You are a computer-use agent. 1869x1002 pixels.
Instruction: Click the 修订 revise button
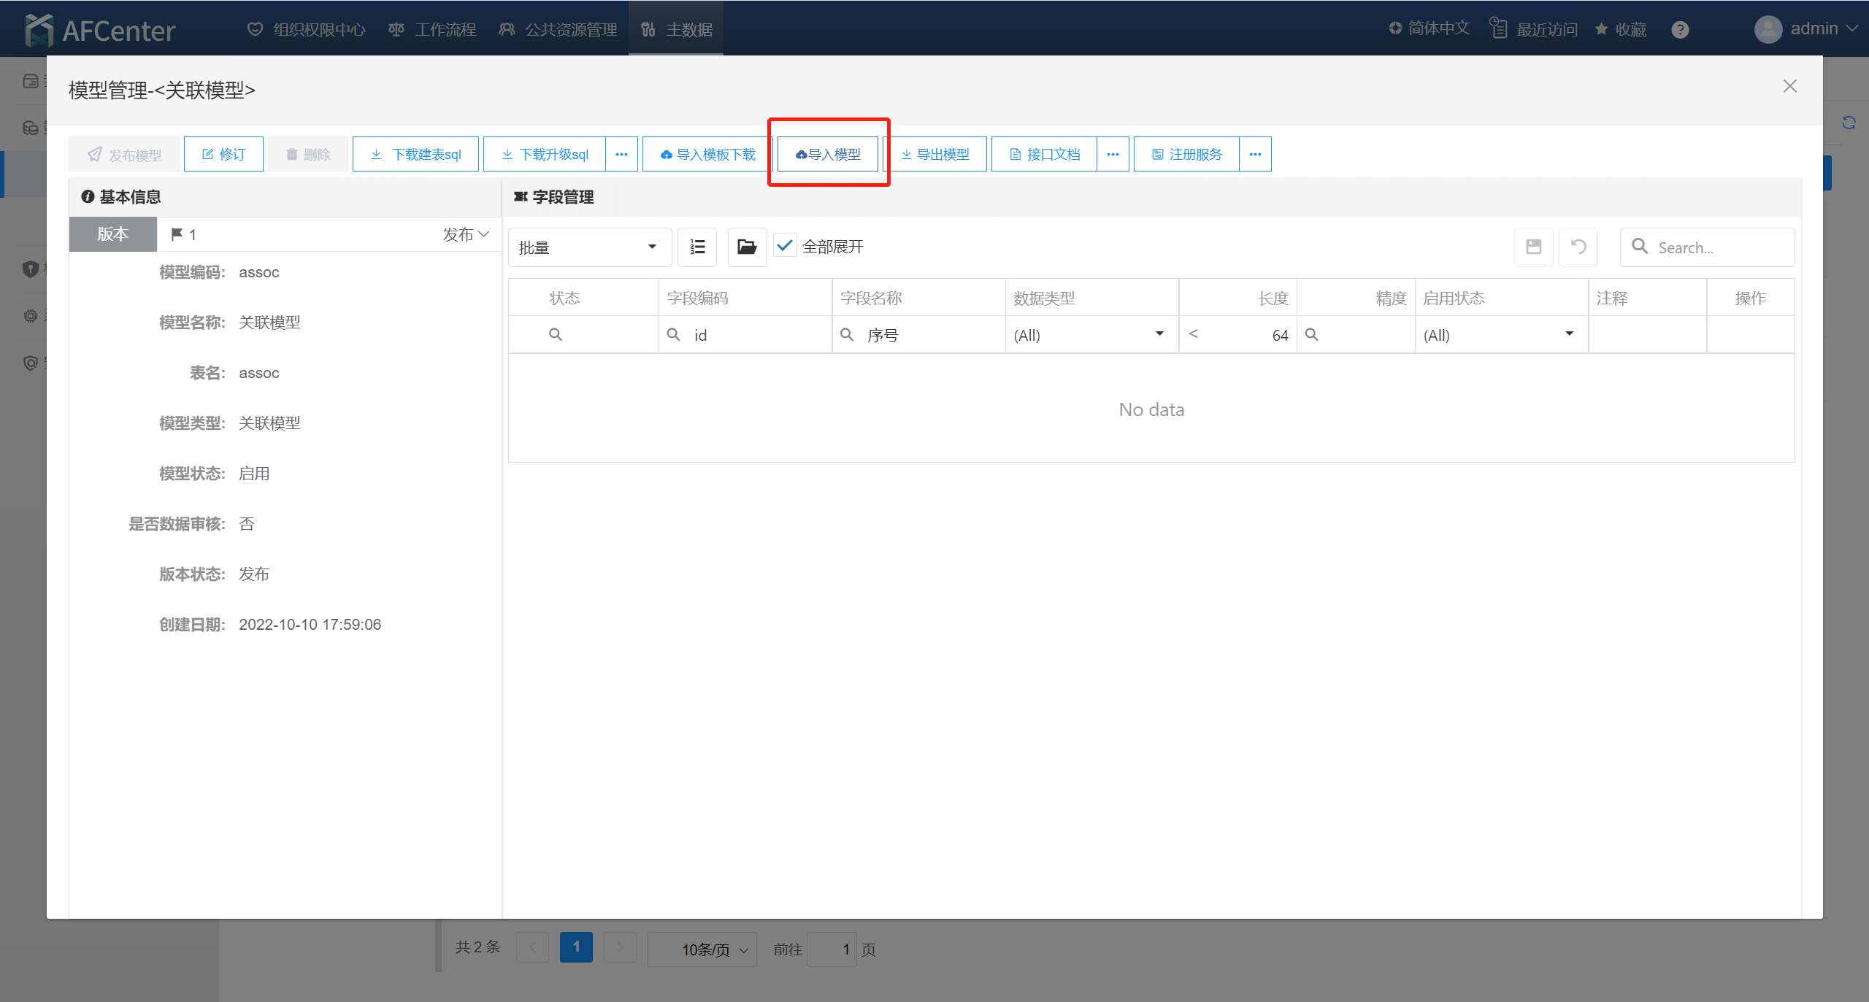click(x=223, y=154)
